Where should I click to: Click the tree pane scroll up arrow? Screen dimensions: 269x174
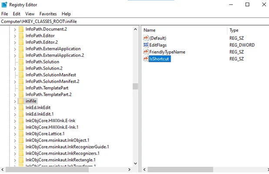point(135,29)
